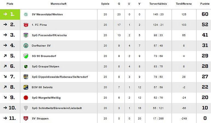Click the red SpG Wurgwitz/Weißig crest
Screen dimensions: 211x123
pos(26,98)
